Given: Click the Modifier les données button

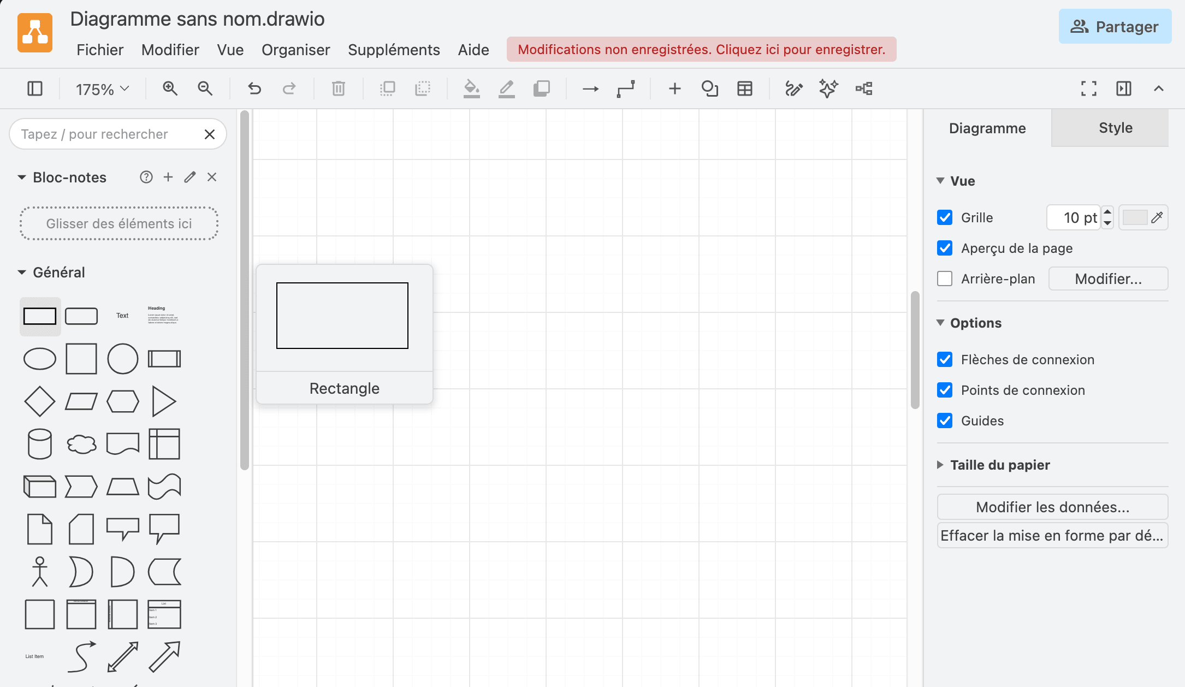Looking at the screenshot, I should click(1052, 507).
